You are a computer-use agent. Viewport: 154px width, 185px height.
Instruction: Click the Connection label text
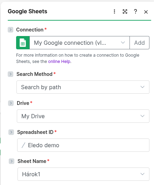pyautogui.click(x=30, y=30)
